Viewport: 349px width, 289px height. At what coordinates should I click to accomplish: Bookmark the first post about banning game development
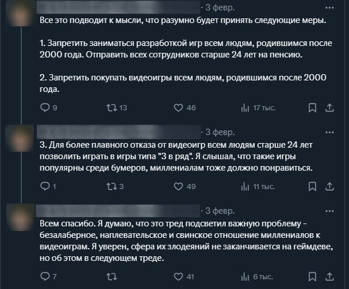tap(312, 107)
